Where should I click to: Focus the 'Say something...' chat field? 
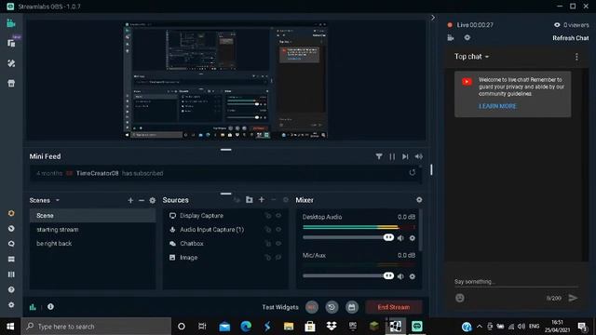click(x=516, y=281)
